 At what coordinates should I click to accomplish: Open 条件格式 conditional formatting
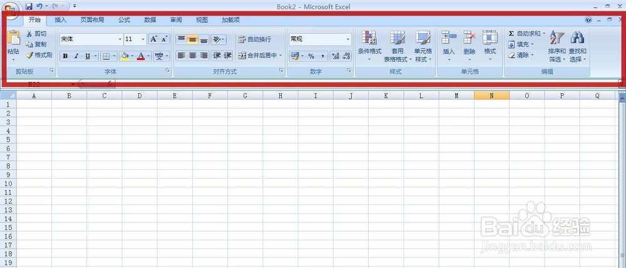point(369,46)
